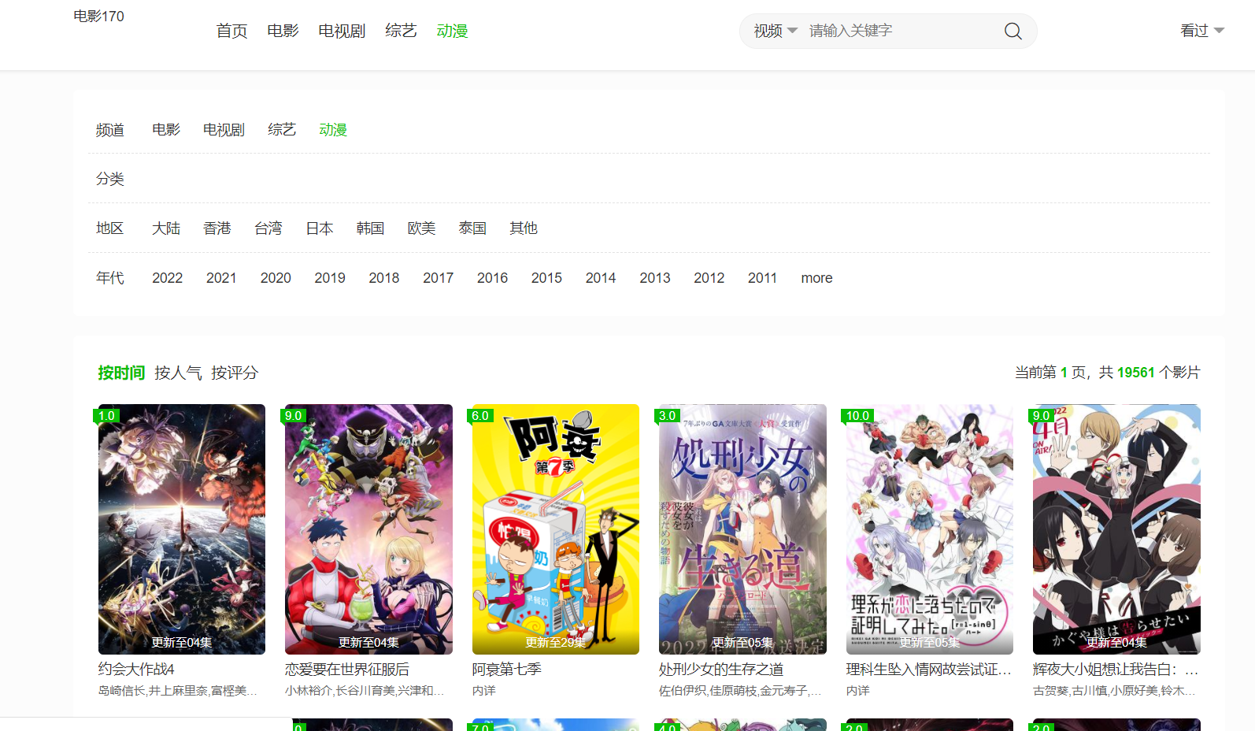The image size is (1255, 731).
Task: Filter region by 香港
Action: (217, 228)
